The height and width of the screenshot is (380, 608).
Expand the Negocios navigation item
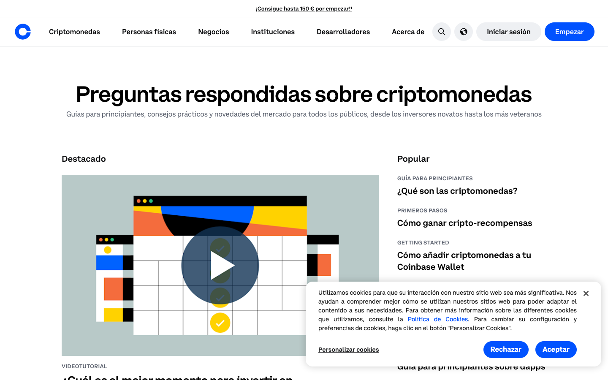(214, 32)
